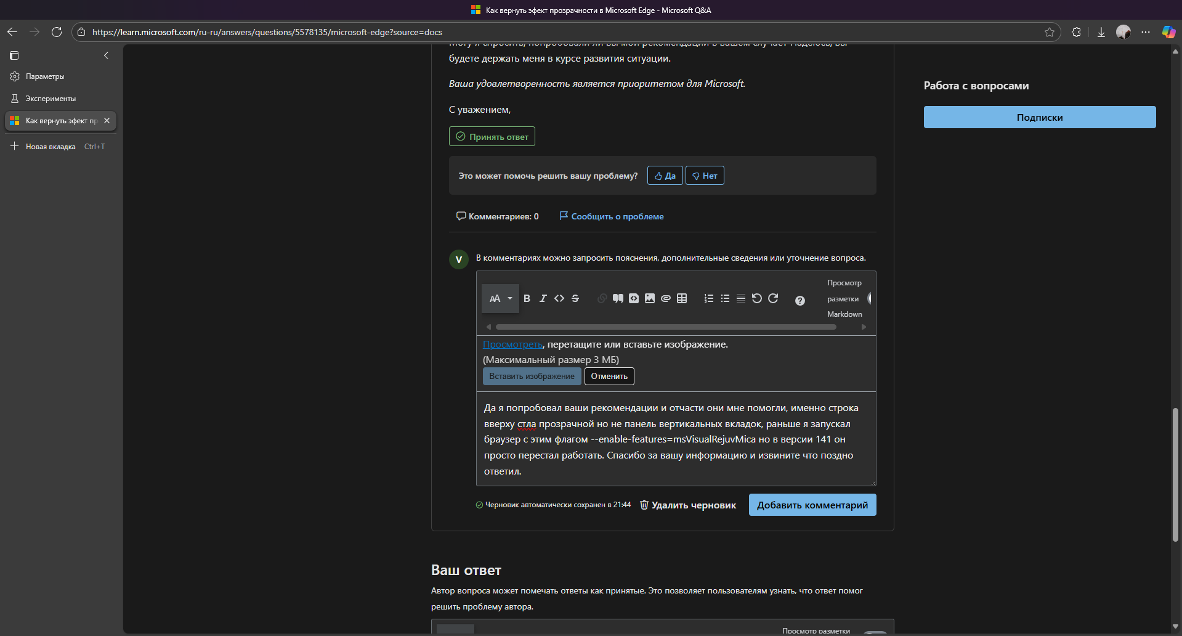Go back to the previous page
This screenshot has height=636, width=1182.
(12, 32)
